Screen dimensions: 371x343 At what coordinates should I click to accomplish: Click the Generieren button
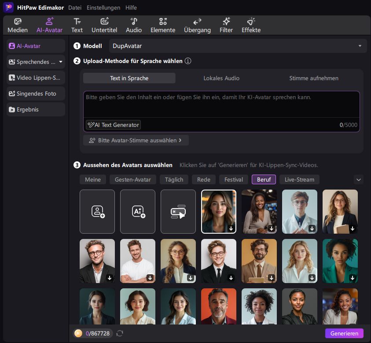[344, 333]
